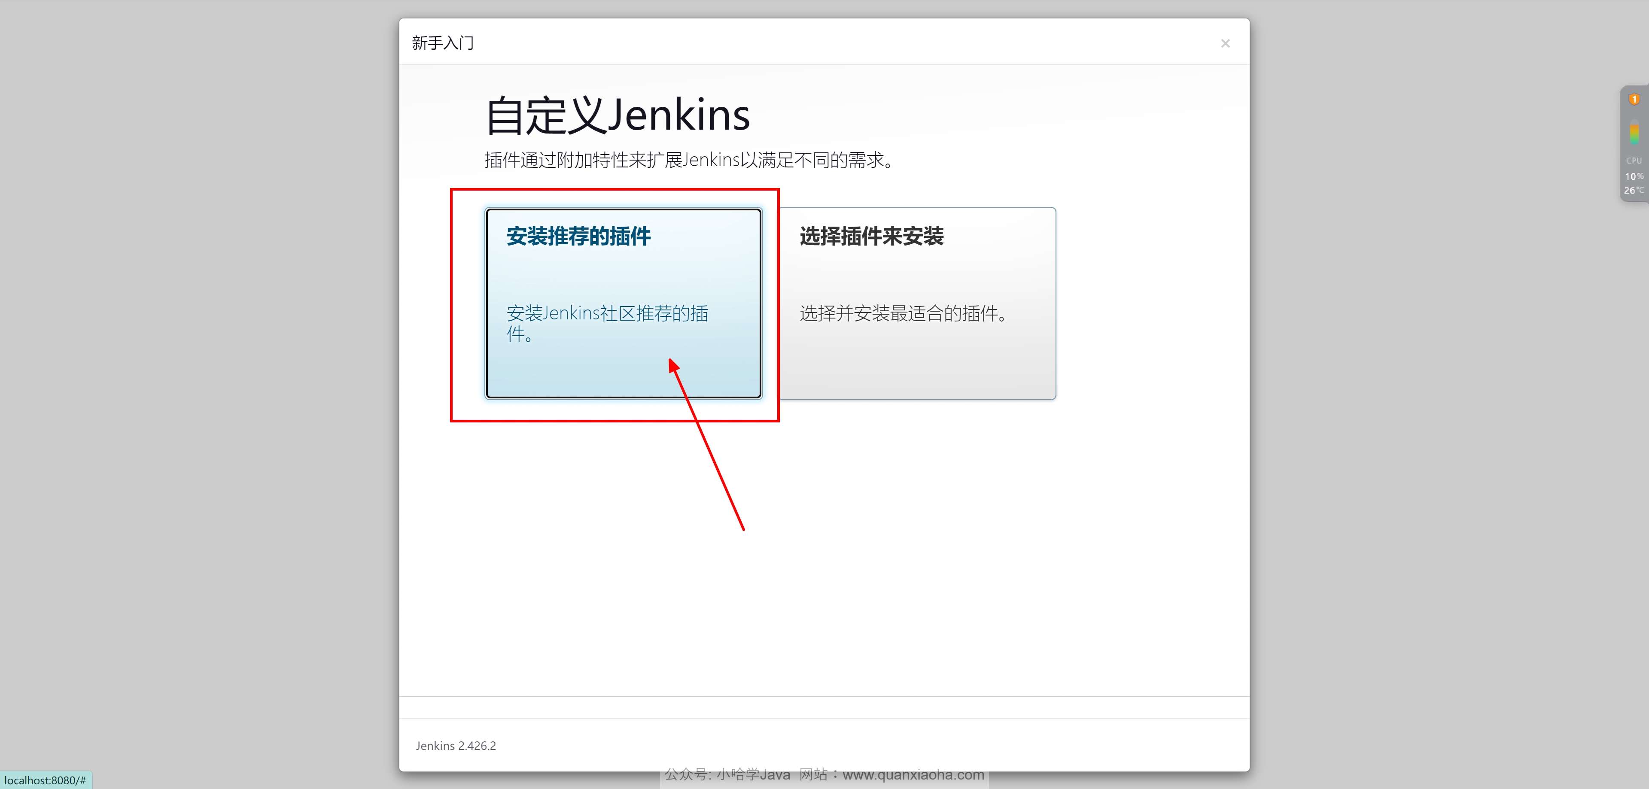Click the 自定义Jenkins heading text

pos(618,115)
